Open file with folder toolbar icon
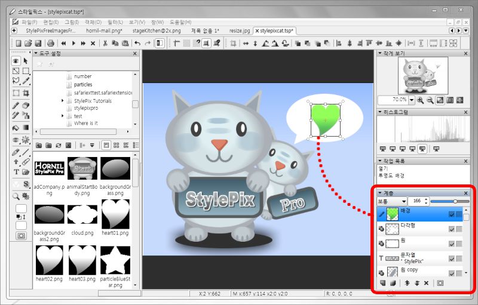The width and height of the screenshot is (478, 305). pyautogui.click(x=28, y=43)
